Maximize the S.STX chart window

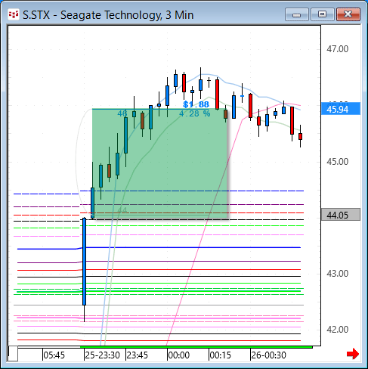pyautogui.click(x=323, y=14)
